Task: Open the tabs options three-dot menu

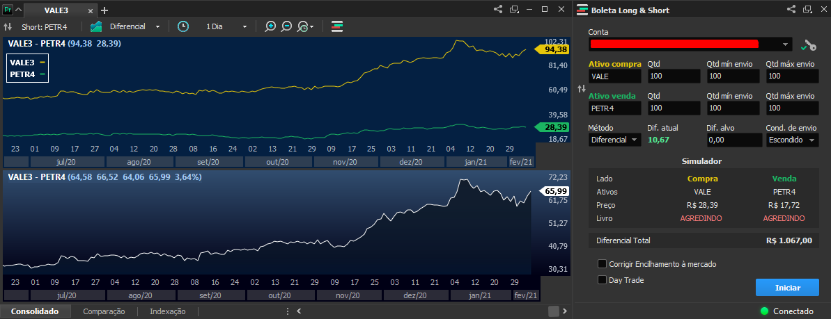Action: (288, 311)
